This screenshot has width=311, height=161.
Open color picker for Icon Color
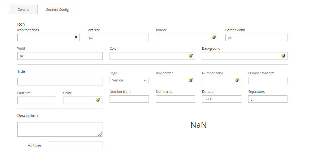(x=191, y=56)
